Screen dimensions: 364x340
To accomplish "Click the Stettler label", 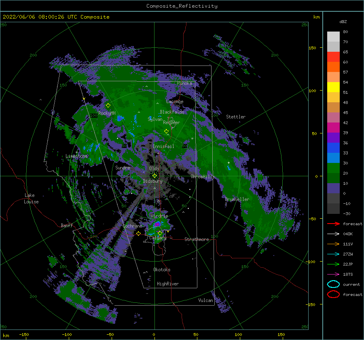I will pos(236,117).
